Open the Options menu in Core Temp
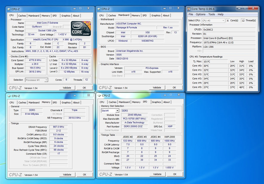 click(x=201, y=14)
